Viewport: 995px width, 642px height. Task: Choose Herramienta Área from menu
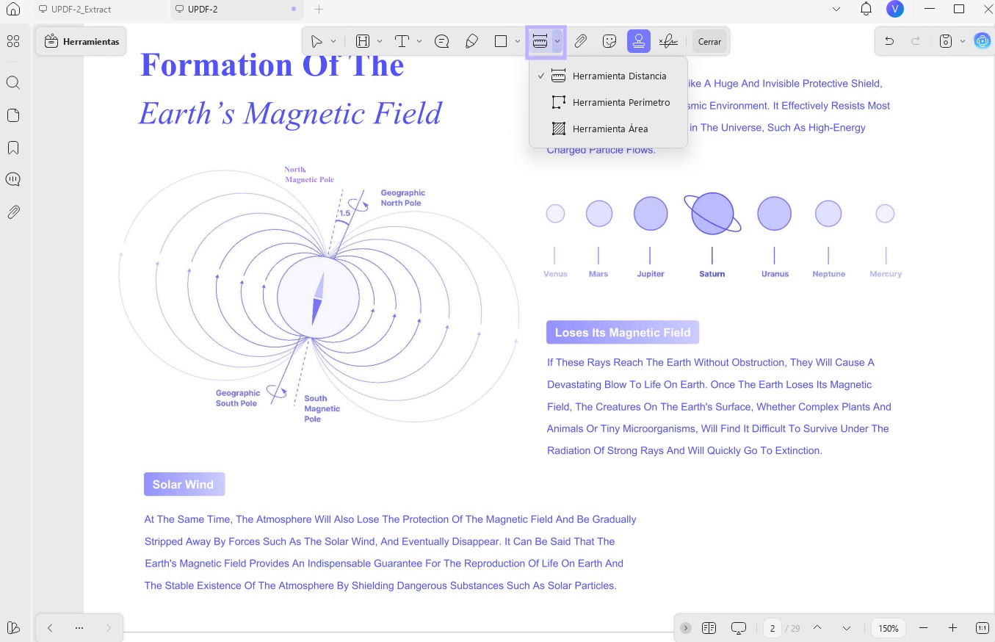click(x=608, y=129)
